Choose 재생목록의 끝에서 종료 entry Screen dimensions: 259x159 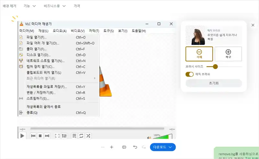point(59,107)
